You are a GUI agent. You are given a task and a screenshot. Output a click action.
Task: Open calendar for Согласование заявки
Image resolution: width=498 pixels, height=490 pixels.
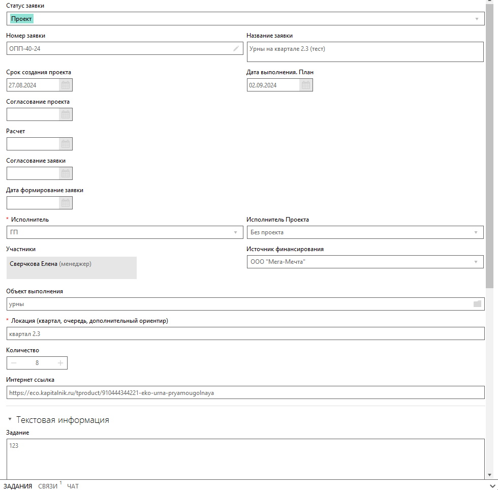66,173
